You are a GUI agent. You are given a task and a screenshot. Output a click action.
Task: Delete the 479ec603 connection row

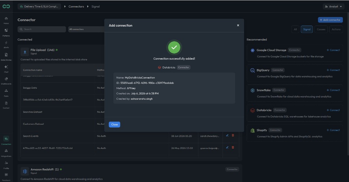pyautogui.click(x=233, y=147)
